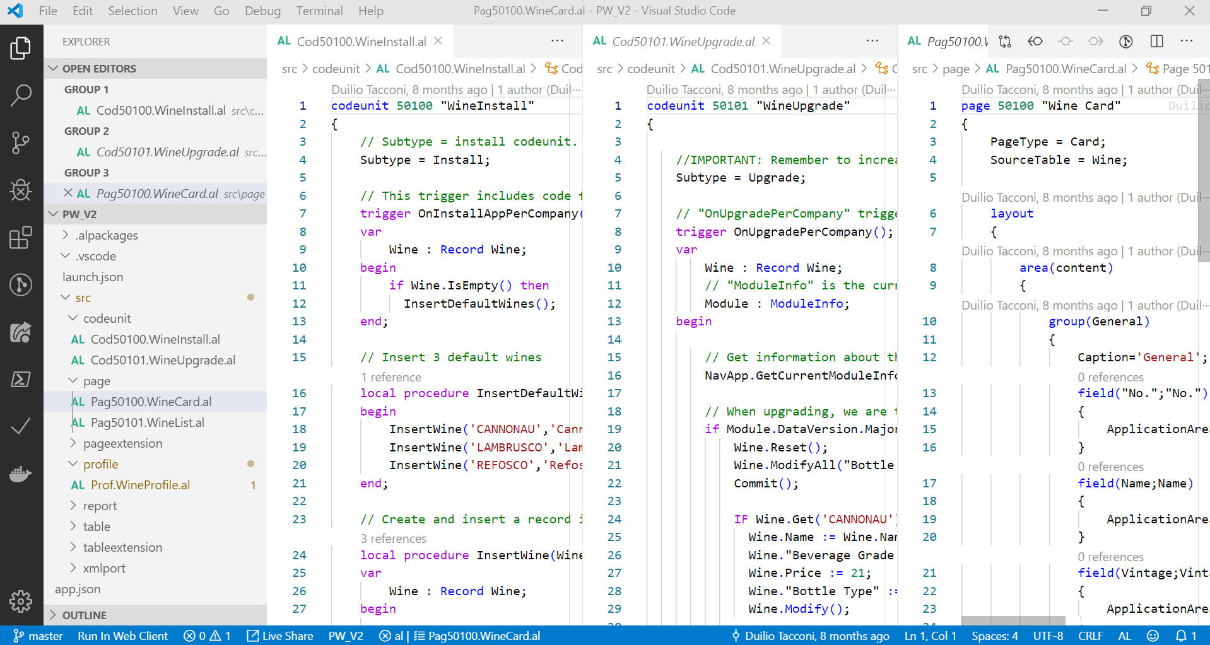Close Pag50100.WineCard.al in Open Editors
This screenshot has width=1210, height=645.
(x=68, y=193)
